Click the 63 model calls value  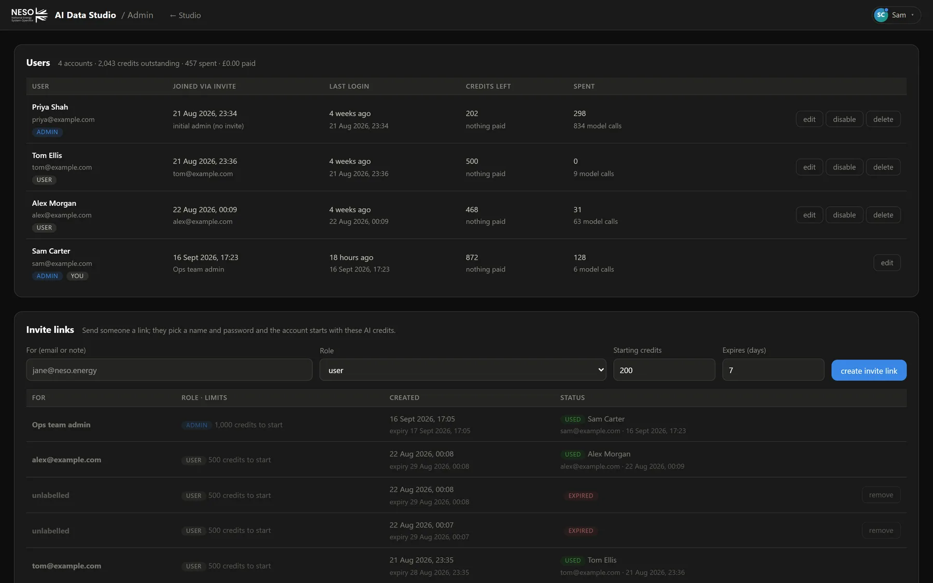pyautogui.click(x=596, y=222)
